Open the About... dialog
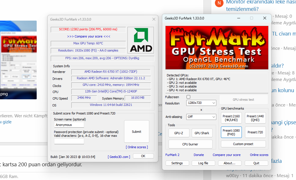296x180 pixels. [230, 163]
